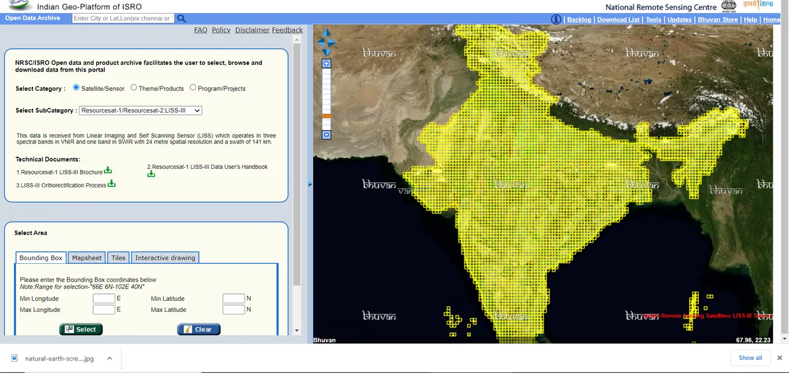This screenshot has height=373, width=789.
Task: Switch to the Mapsheet tab
Action: 87,258
